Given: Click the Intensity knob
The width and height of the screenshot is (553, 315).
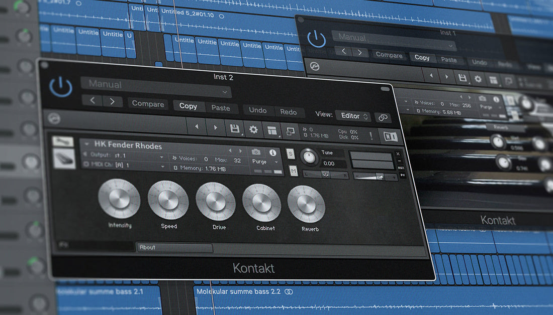Looking at the screenshot, I should [x=119, y=199].
